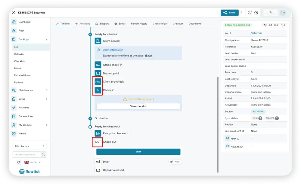Switch to the Remark history tab
Viewport: 301px width, 185px height.
[x=139, y=24]
